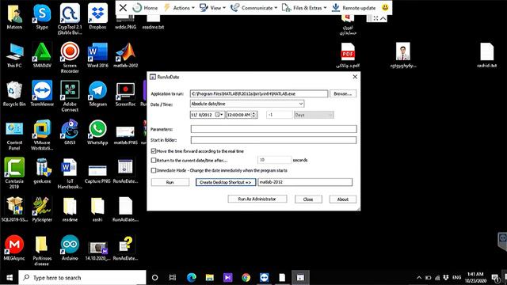Viewport: 507px width, 285px height.
Task: Open Camtasia 2019 desktop icon
Action: [14, 173]
